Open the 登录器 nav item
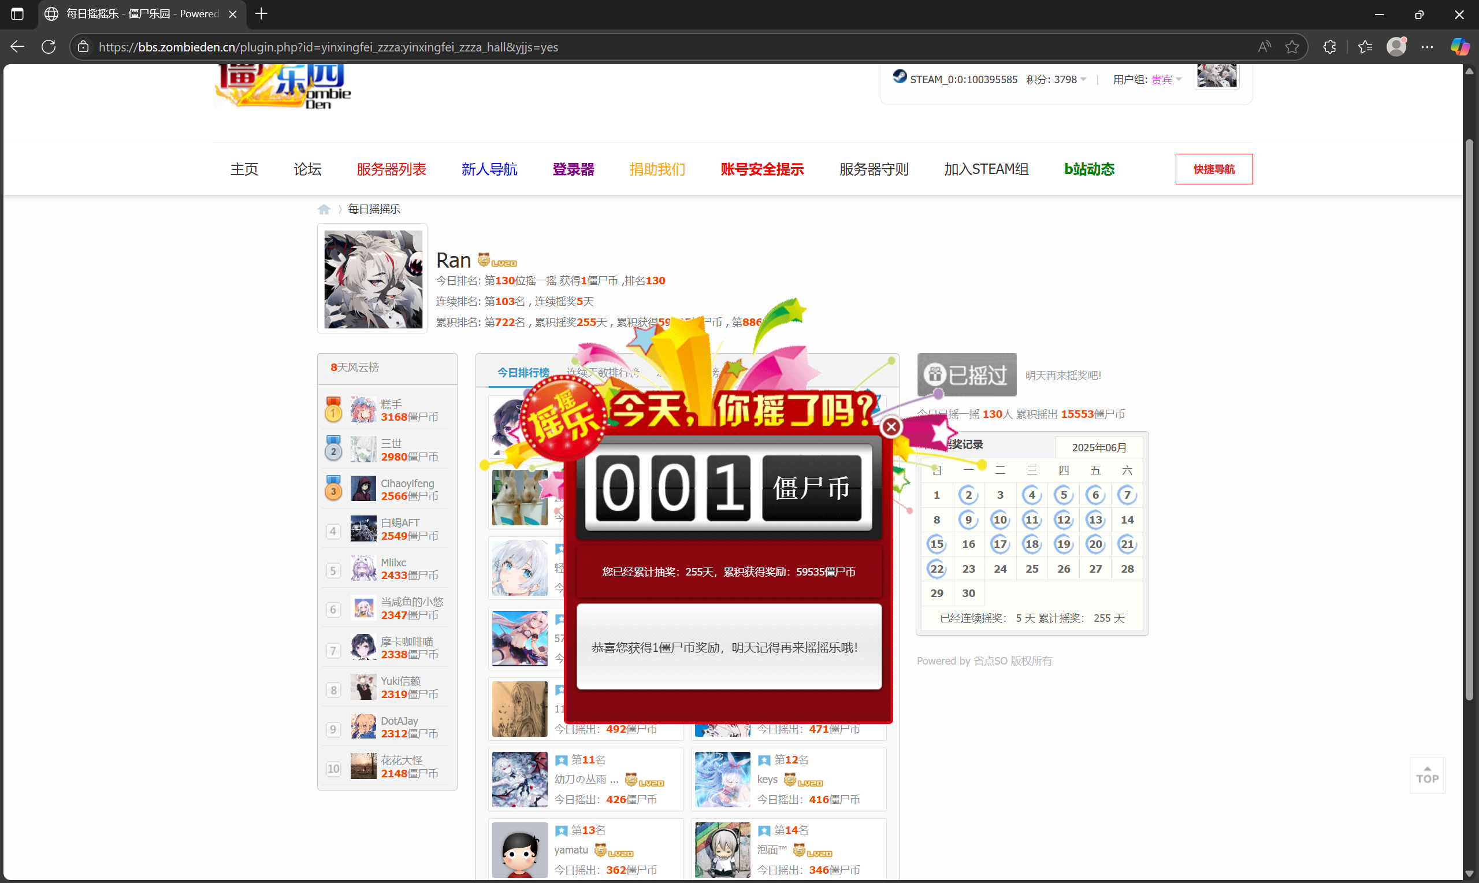Screen dimensions: 1479x883 573,169
